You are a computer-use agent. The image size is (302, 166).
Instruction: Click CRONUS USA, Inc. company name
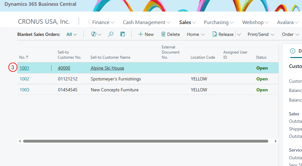pos(44,21)
